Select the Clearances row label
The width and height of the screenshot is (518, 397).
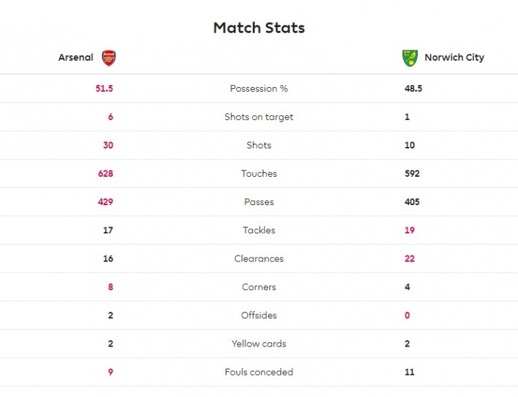pos(259,259)
